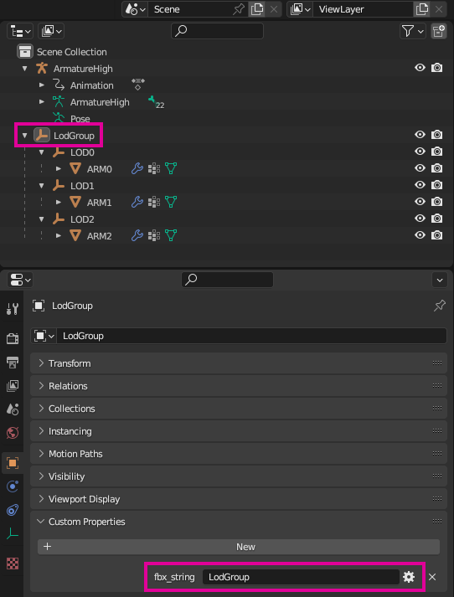Open the ViewLayer browse dropdown

pos(300,9)
